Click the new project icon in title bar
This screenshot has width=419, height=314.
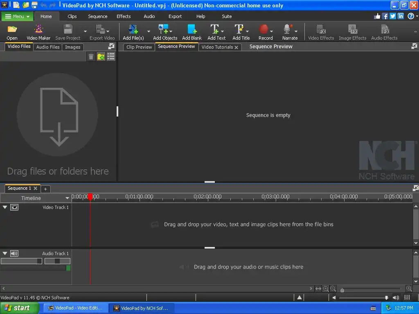(x=16, y=5)
